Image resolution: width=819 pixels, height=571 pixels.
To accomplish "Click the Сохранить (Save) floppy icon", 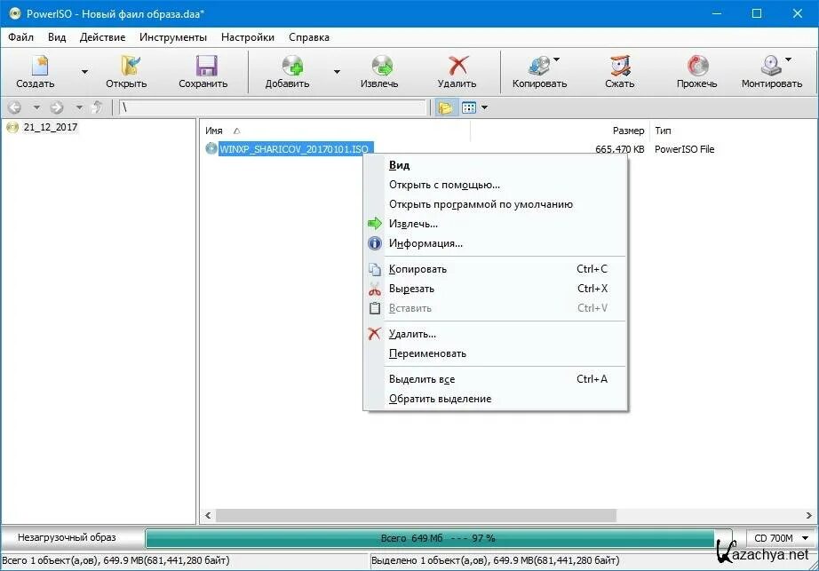I will [x=206, y=67].
